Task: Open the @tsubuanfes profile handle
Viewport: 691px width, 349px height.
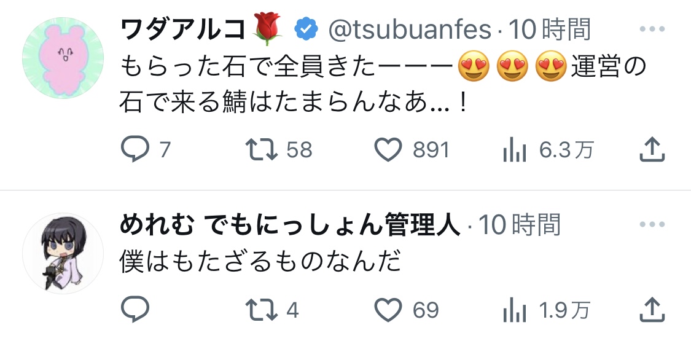Action: tap(410, 29)
